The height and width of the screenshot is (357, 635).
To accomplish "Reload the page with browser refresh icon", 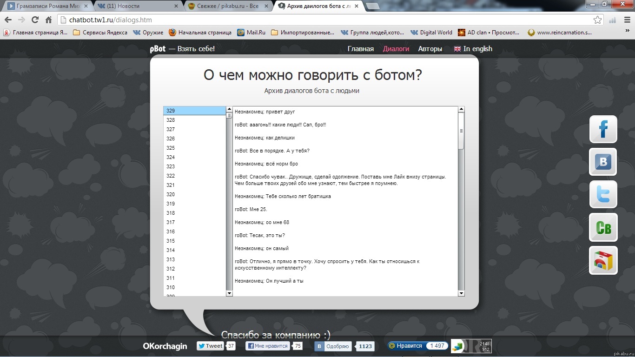I will pos(35,20).
